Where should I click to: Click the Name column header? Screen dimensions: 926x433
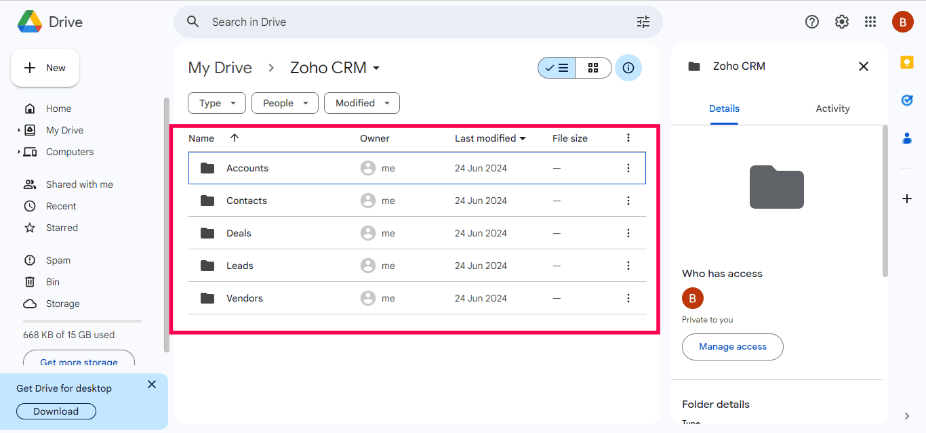click(x=201, y=138)
